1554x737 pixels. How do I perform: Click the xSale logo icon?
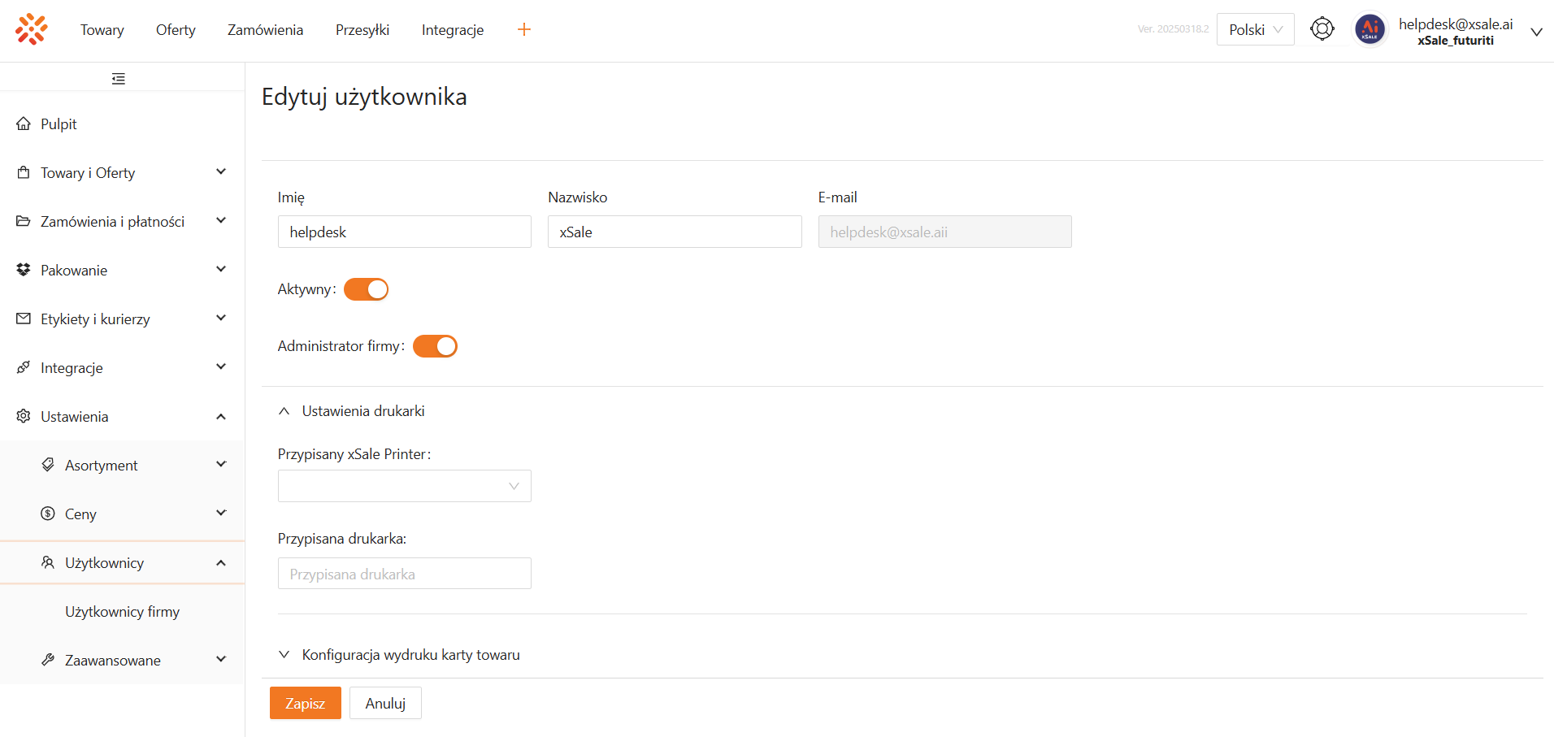pos(32,29)
